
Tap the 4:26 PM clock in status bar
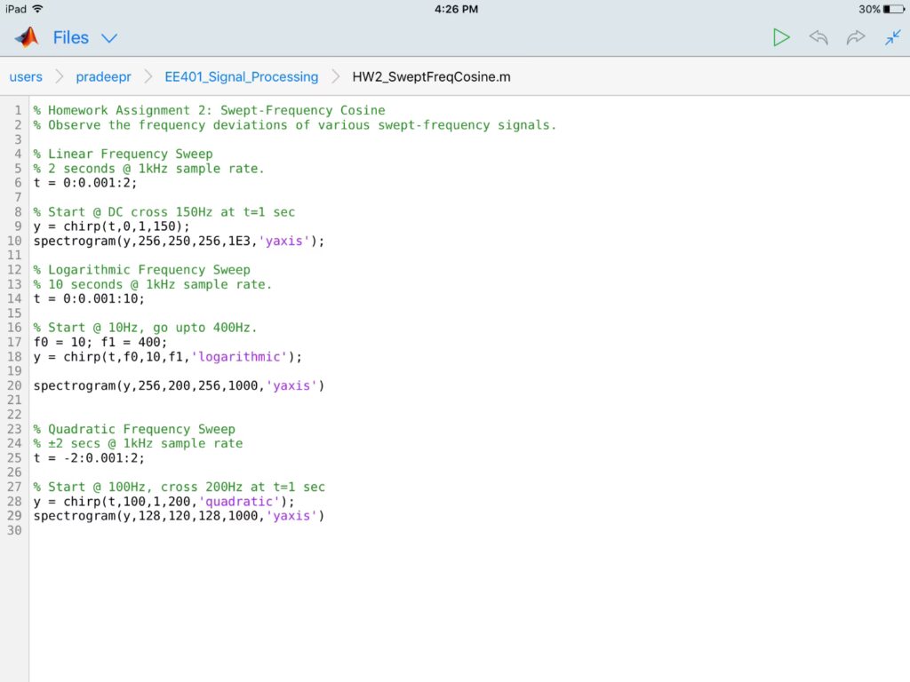tap(457, 9)
